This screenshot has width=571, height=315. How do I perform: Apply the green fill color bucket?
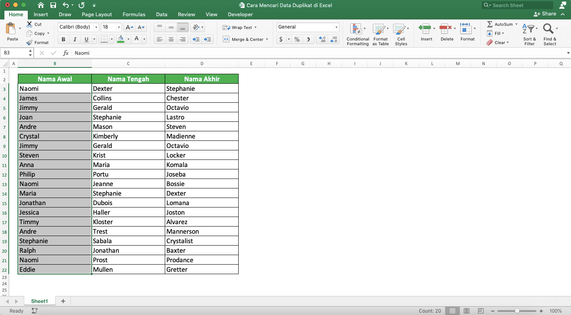[121, 39]
